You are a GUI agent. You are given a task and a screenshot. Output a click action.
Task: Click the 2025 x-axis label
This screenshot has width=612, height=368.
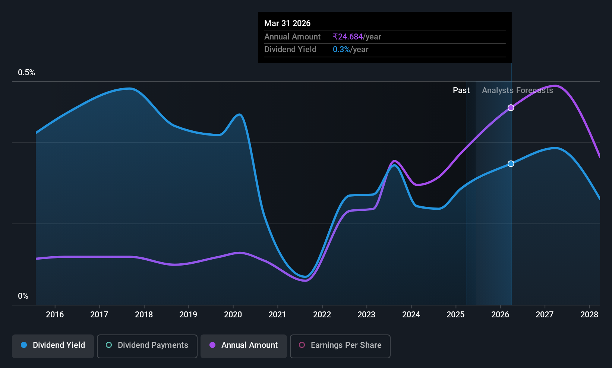pyautogui.click(x=455, y=315)
